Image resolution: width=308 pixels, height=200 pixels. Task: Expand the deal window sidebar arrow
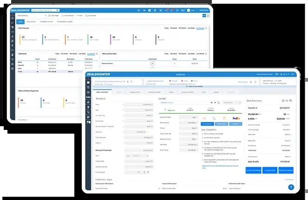point(88,78)
